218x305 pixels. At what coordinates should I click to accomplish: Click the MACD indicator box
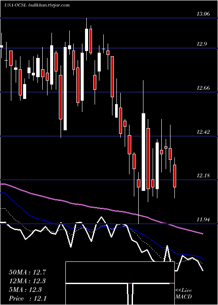pyautogui.click(x=120, y=283)
